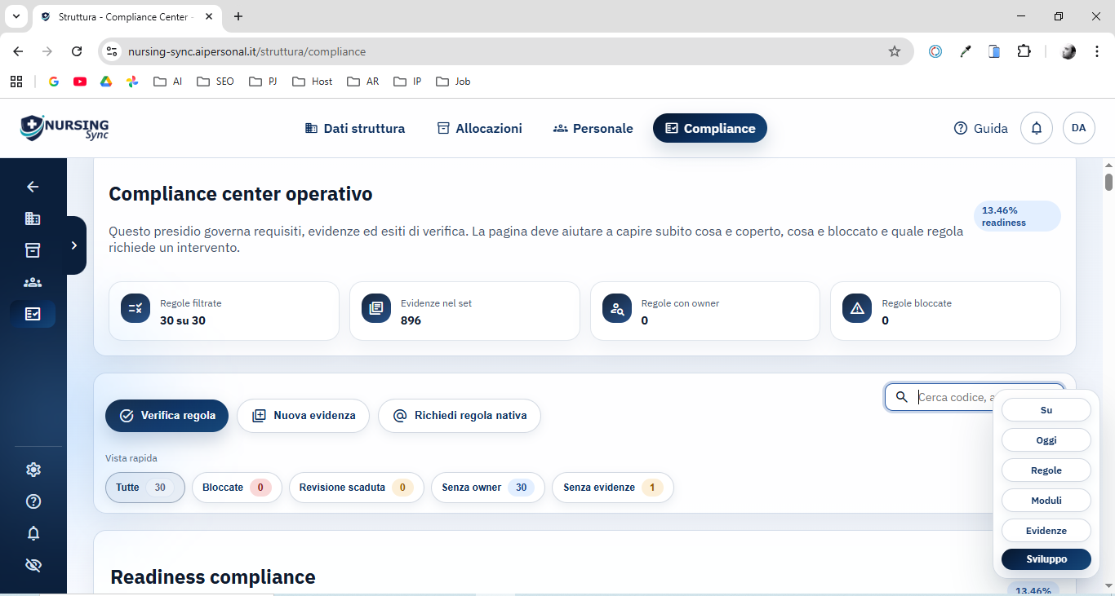The width and height of the screenshot is (1115, 596).
Task: Select the Tutte quick view filter
Action: coord(145,488)
